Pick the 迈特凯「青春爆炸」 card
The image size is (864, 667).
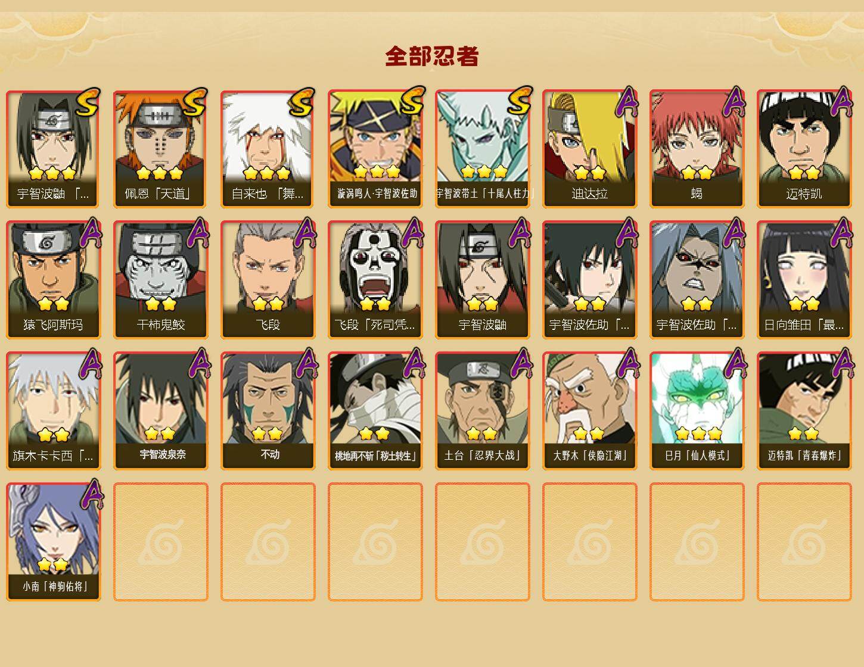pyautogui.click(x=804, y=411)
